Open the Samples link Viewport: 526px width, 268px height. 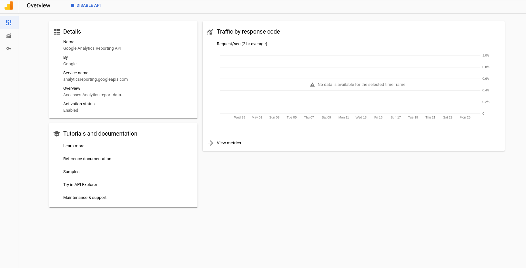[71, 172]
